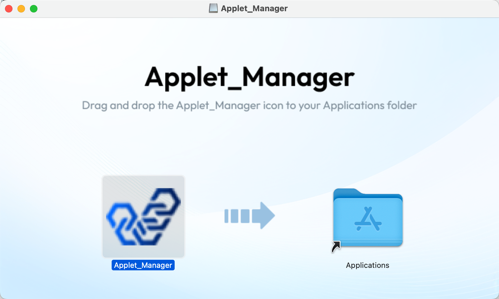Minimize the window with the yellow button

click(x=21, y=9)
